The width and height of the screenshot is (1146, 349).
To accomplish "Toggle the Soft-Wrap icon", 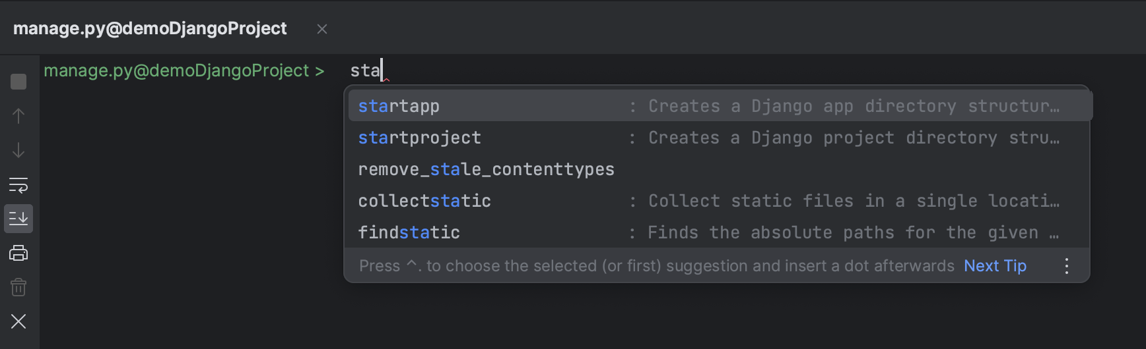I will pos(18,185).
